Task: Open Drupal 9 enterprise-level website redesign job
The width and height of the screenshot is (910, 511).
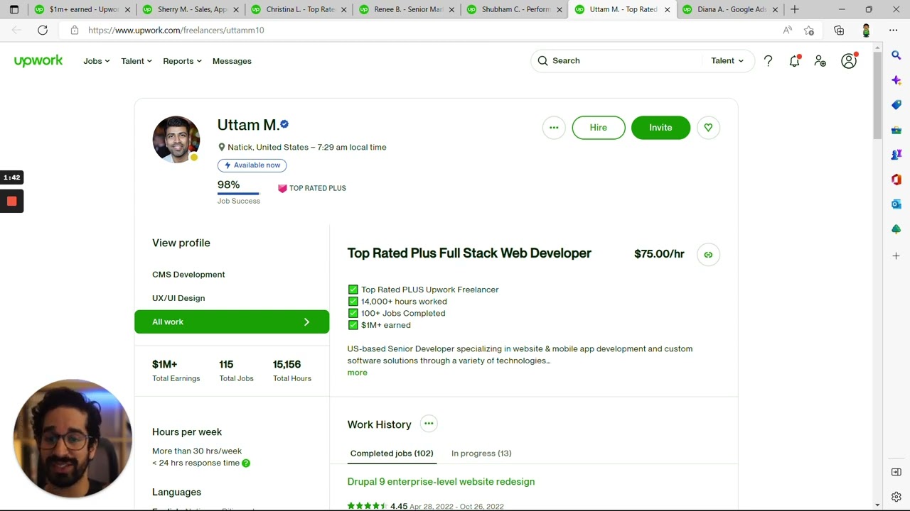Action: (441, 482)
